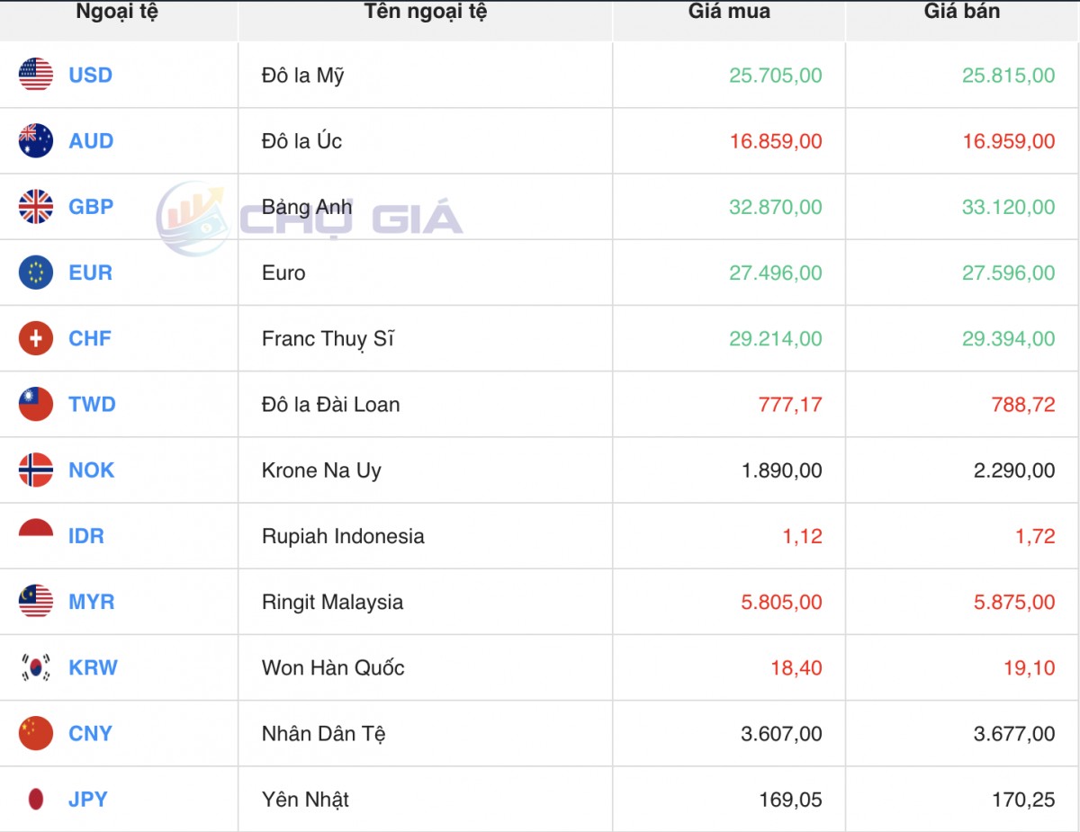
Task: Open the USD currency link
Action: 90,75
